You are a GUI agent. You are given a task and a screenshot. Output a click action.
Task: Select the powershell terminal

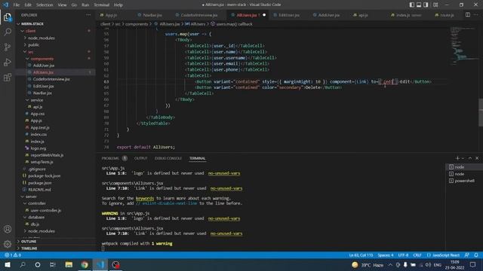pos(464,181)
